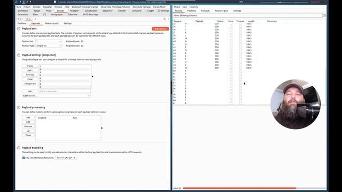
Task: Open the Columns menu in results window
Action: coord(193,7)
